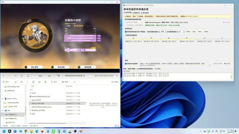Click the replay icon beside 再次演奏
This screenshot has height=134, width=239.
(52, 67)
